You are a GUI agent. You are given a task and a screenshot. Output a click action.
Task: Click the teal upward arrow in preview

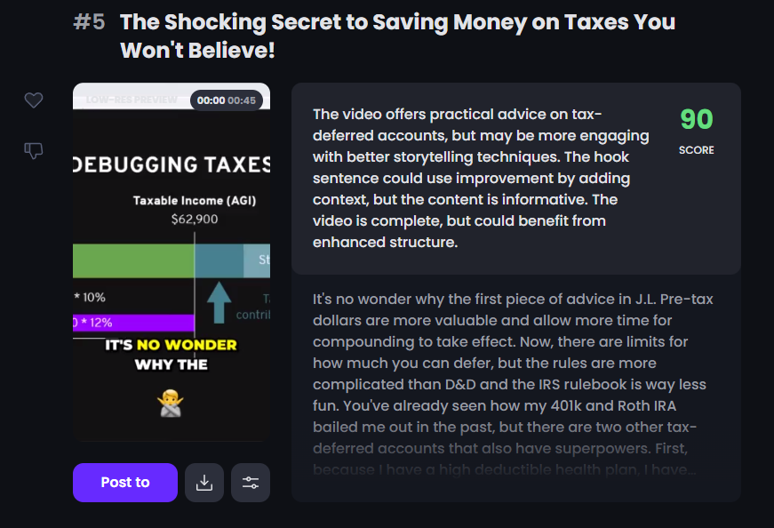click(x=219, y=302)
